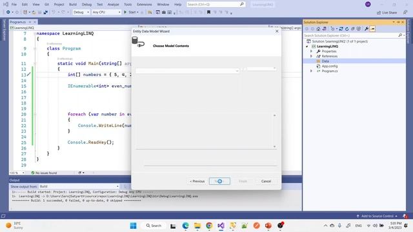Image resolution: width=413 pixels, height=232 pixels.
Task: Click the Visual Studio logo icon
Action: (5, 5)
